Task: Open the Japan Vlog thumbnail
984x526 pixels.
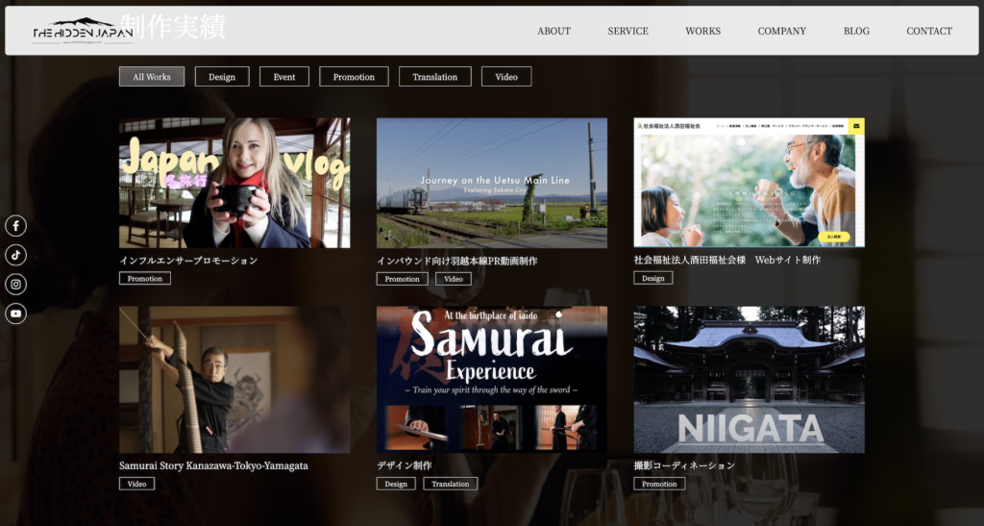Action: [x=234, y=183]
